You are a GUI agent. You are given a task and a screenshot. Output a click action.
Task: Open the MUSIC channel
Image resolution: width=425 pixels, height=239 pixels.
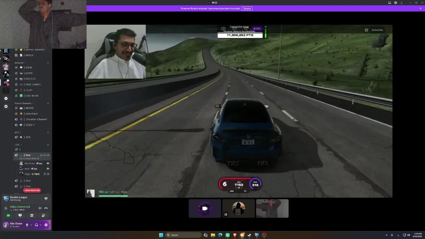(32, 108)
